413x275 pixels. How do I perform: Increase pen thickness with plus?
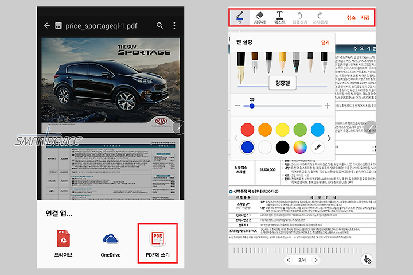coord(328,106)
